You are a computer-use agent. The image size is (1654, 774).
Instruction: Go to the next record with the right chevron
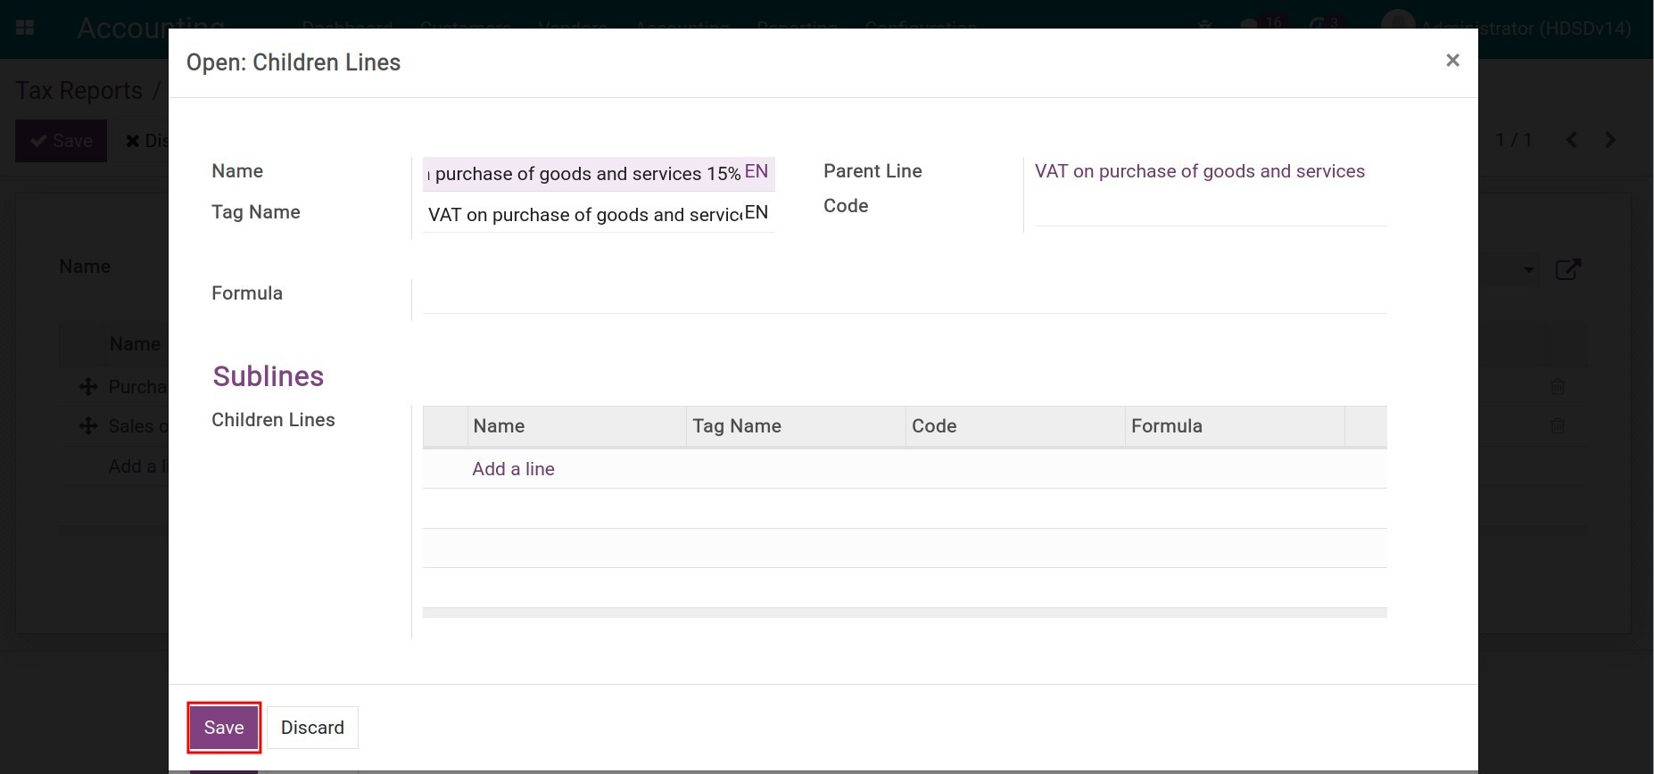click(1610, 140)
